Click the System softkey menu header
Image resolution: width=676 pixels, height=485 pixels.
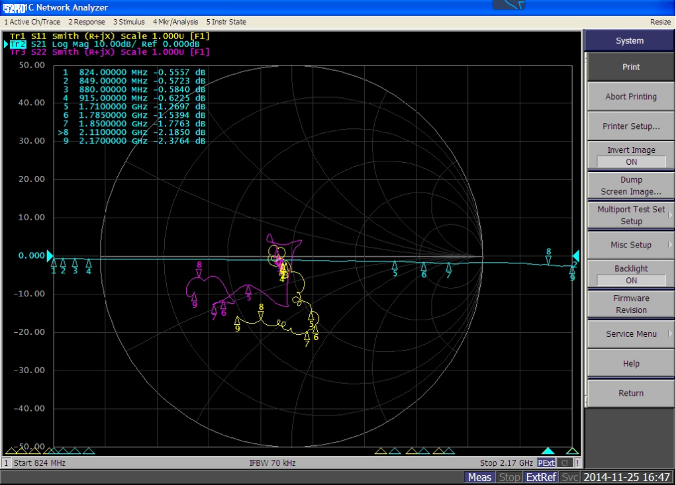point(630,41)
